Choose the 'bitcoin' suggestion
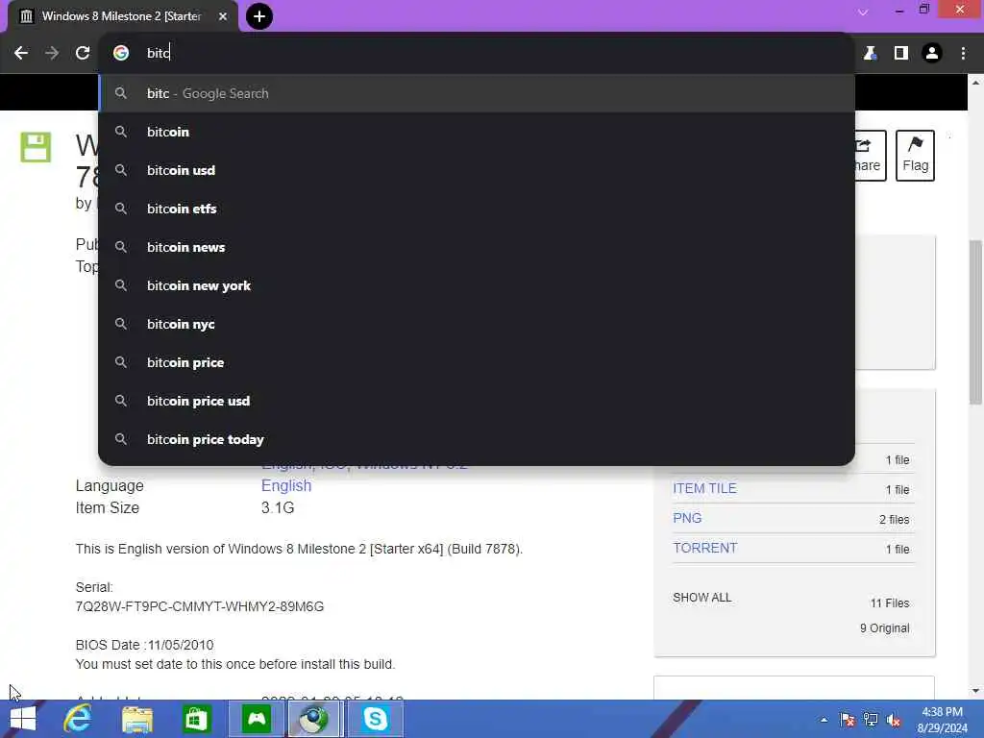This screenshot has width=984, height=738. pyautogui.click(x=477, y=132)
